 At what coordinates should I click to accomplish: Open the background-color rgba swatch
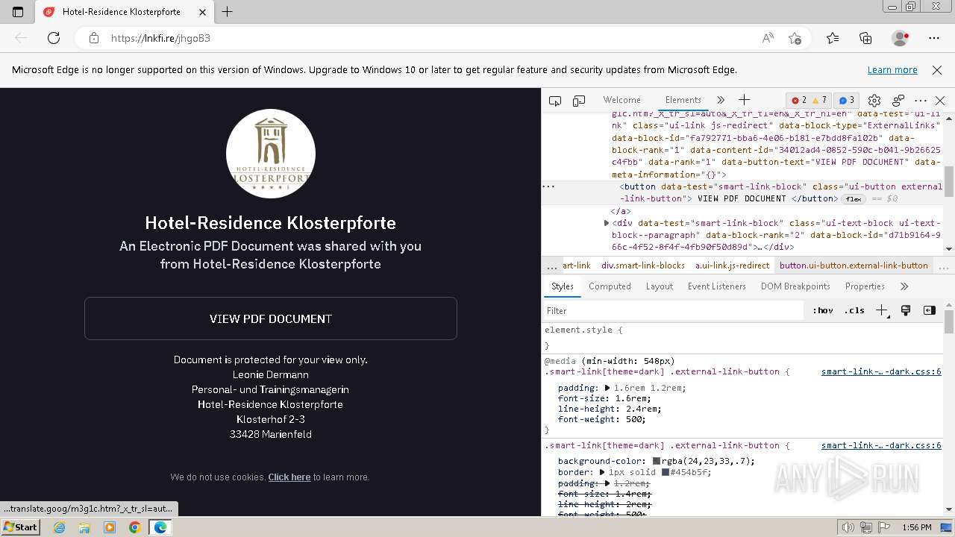tap(657, 461)
